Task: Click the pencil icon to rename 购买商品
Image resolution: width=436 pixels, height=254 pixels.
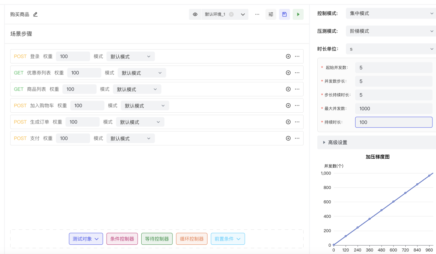Action: tap(35, 14)
